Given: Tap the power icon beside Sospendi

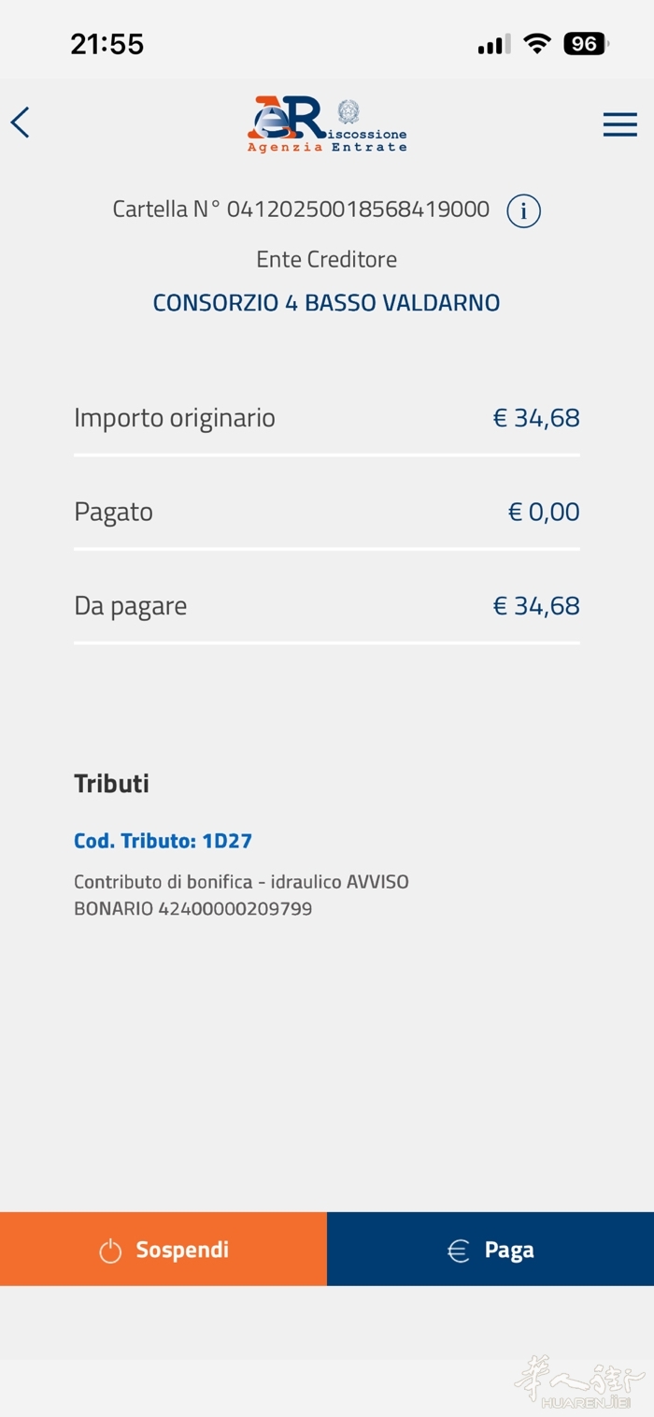Looking at the screenshot, I should [x=110, y=1251].
